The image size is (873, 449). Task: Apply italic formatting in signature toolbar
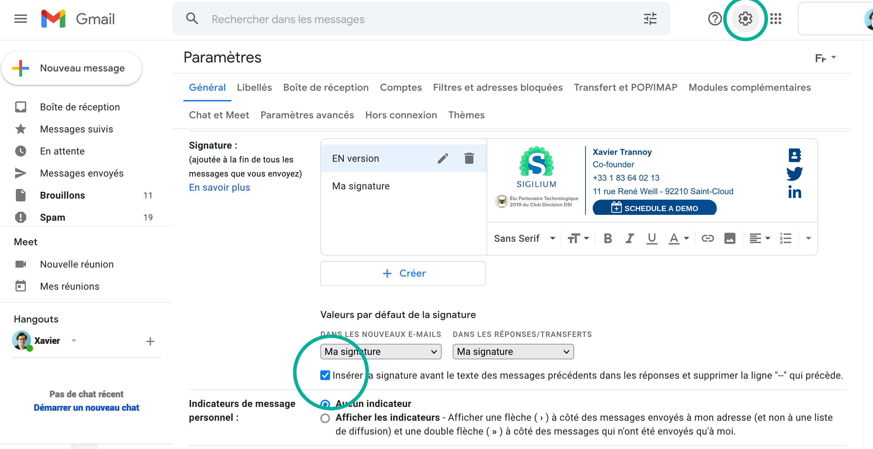click(x=630, y=238)
